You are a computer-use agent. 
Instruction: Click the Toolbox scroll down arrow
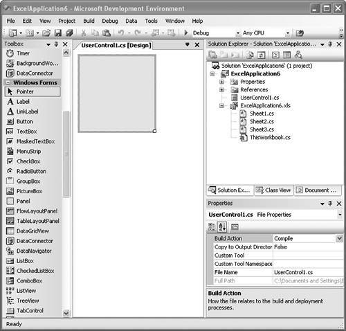pos(66,313)
